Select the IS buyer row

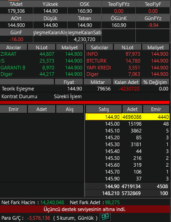click(x=42, y=61)
